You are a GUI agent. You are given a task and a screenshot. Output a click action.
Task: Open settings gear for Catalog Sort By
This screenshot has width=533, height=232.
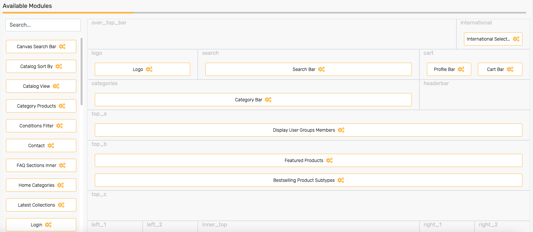coord(59,66)
